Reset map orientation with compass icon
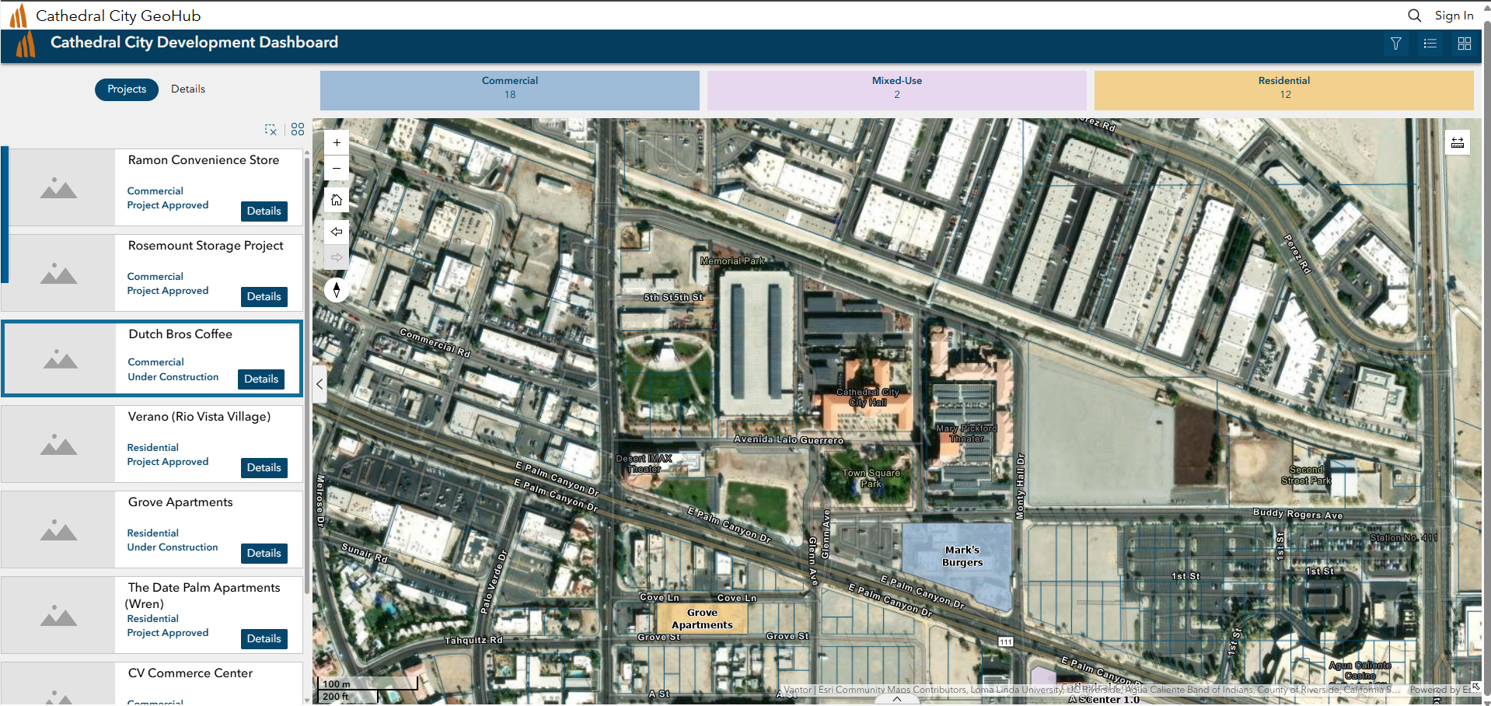The width and height of the screenshot is (1491, 706). click(337, 290)
